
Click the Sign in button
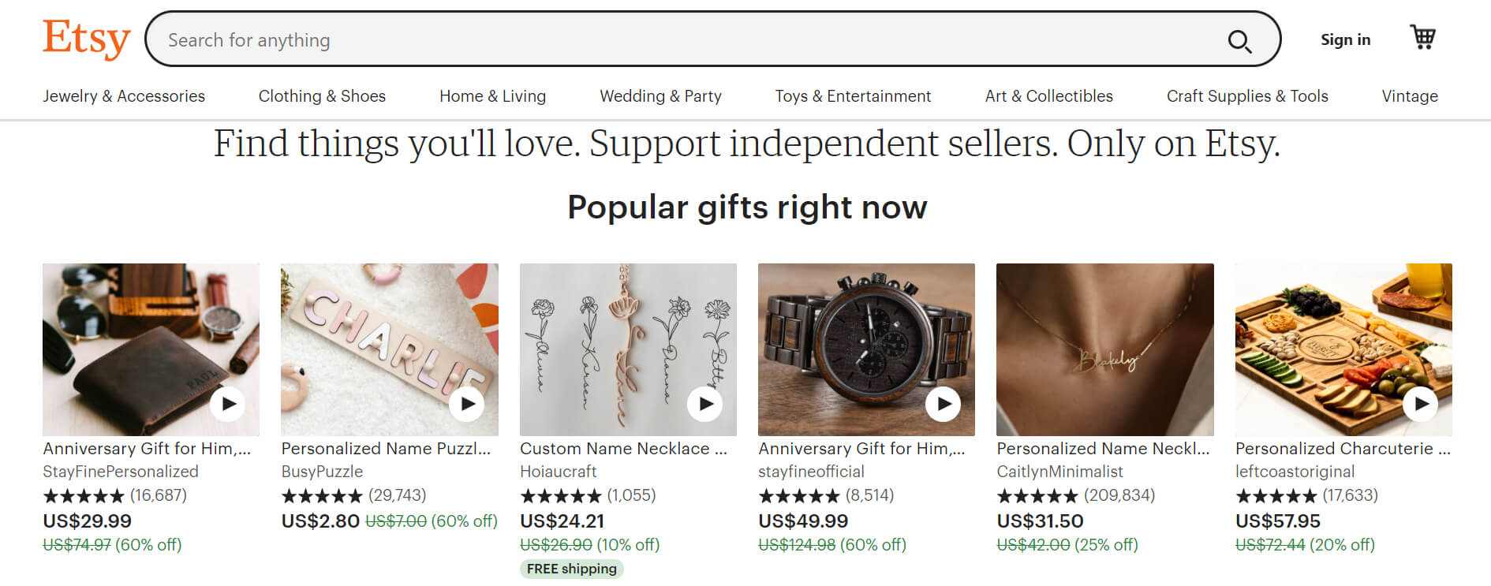tap(1345, 39)
